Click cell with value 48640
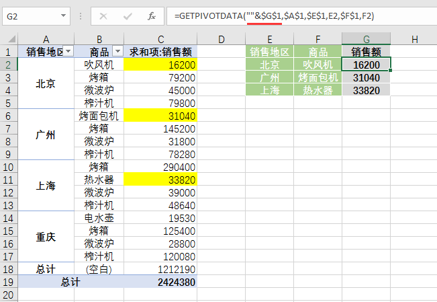Image resolution: width=437 pixels, height=302 pixels. coord(160,205)
